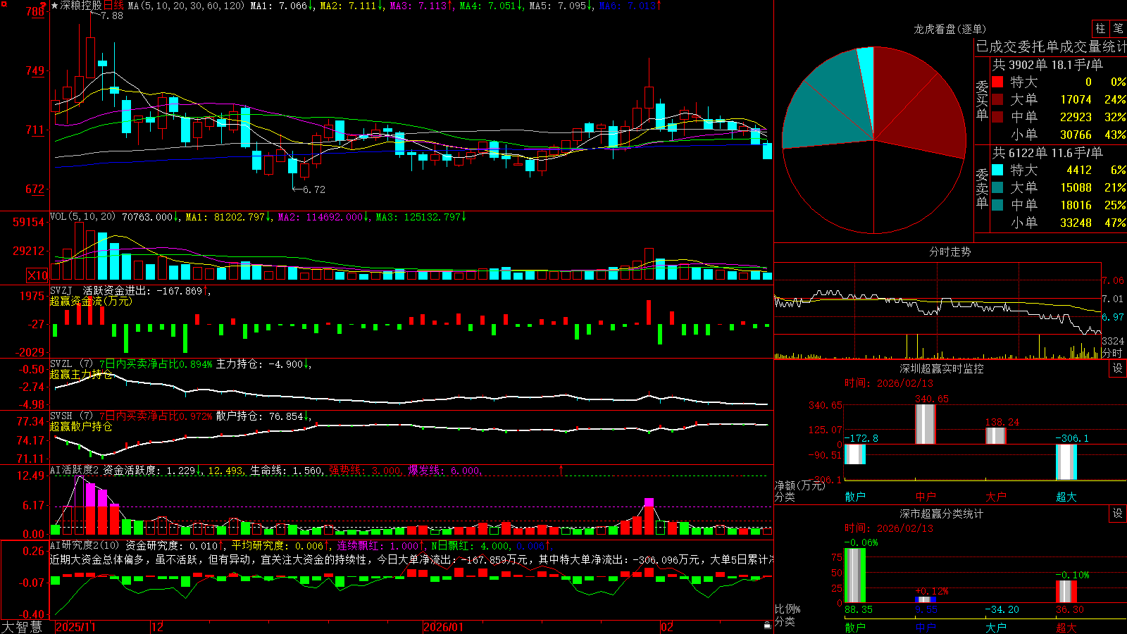
Task: Select the 2025/11 timeline date marker
Action: (x=75, y=627)
